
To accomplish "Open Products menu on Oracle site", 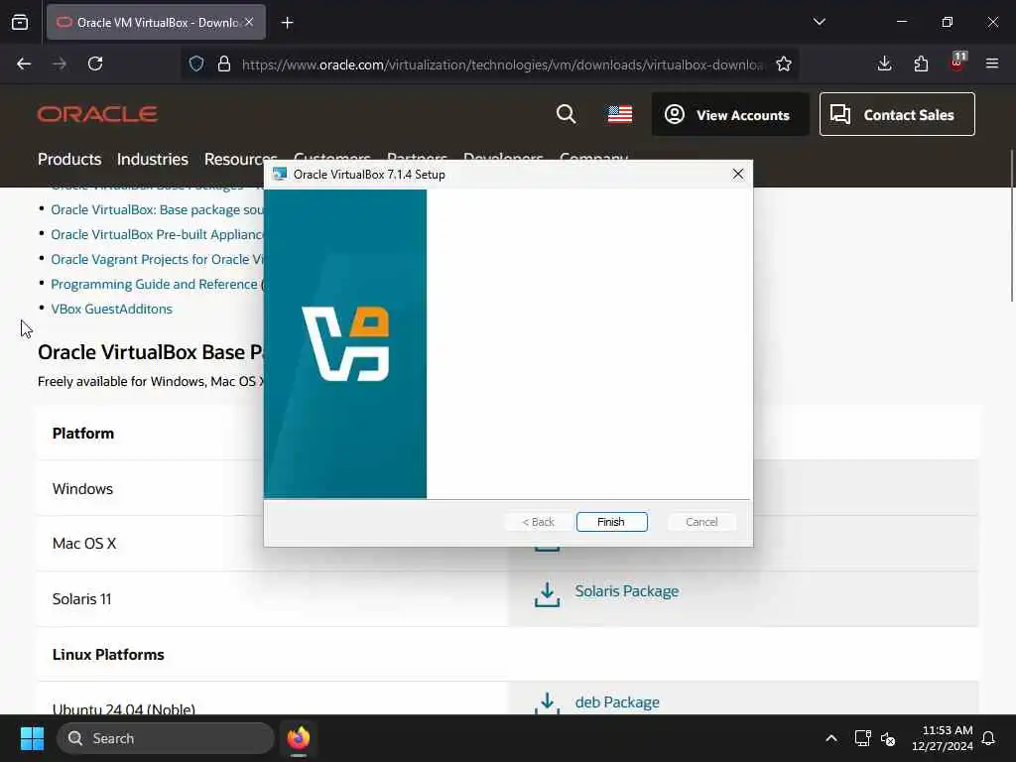I will [x=69, y=159].
